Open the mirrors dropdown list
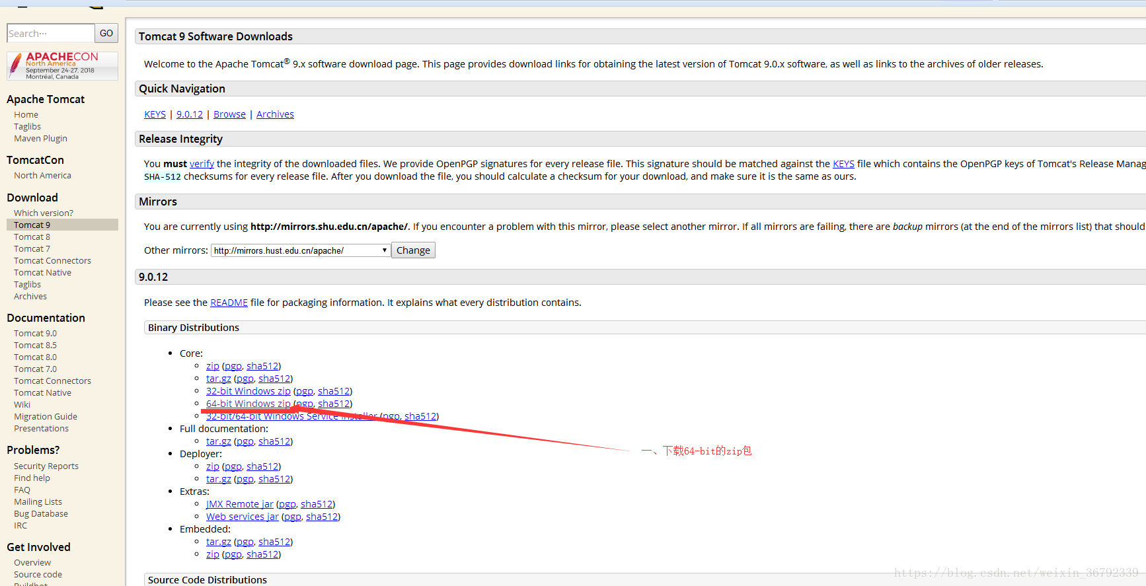The height and width of the screenshot is (586, 1146). pyautogui.click(x=301, y=250)
